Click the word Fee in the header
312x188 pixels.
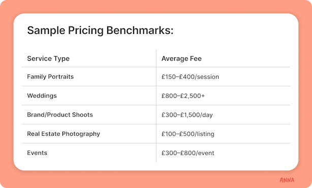[196, 59]
